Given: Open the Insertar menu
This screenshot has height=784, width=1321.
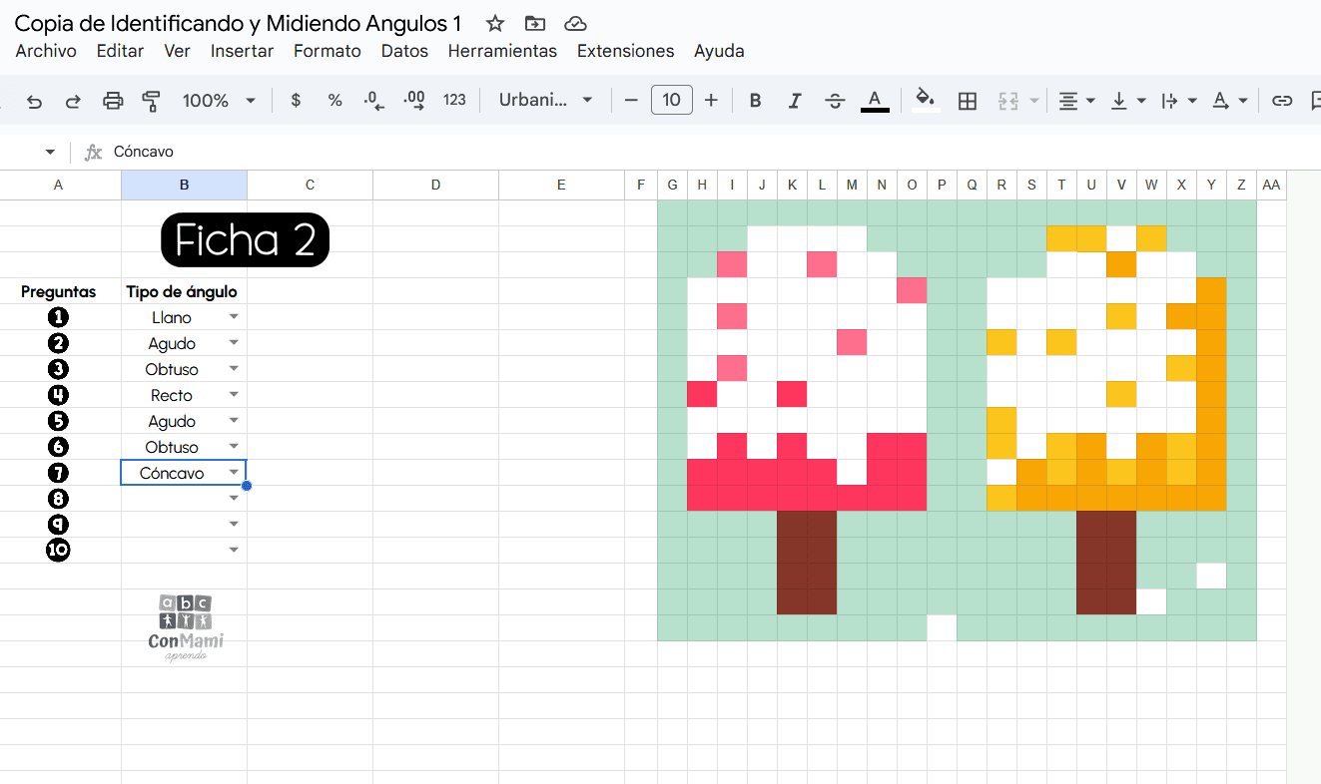Looking at the screenshot, I should point(242,50).
